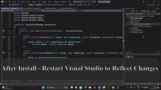The image size is (161, 90).
Task: Click the Visual Studio taskbar icon
Action: click(x=99, y=87)
